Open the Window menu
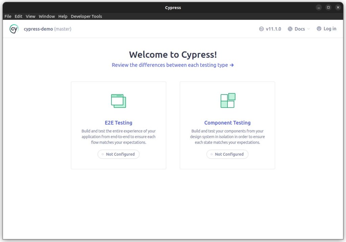Screen dimensions: 346x242 coord(47,16)
